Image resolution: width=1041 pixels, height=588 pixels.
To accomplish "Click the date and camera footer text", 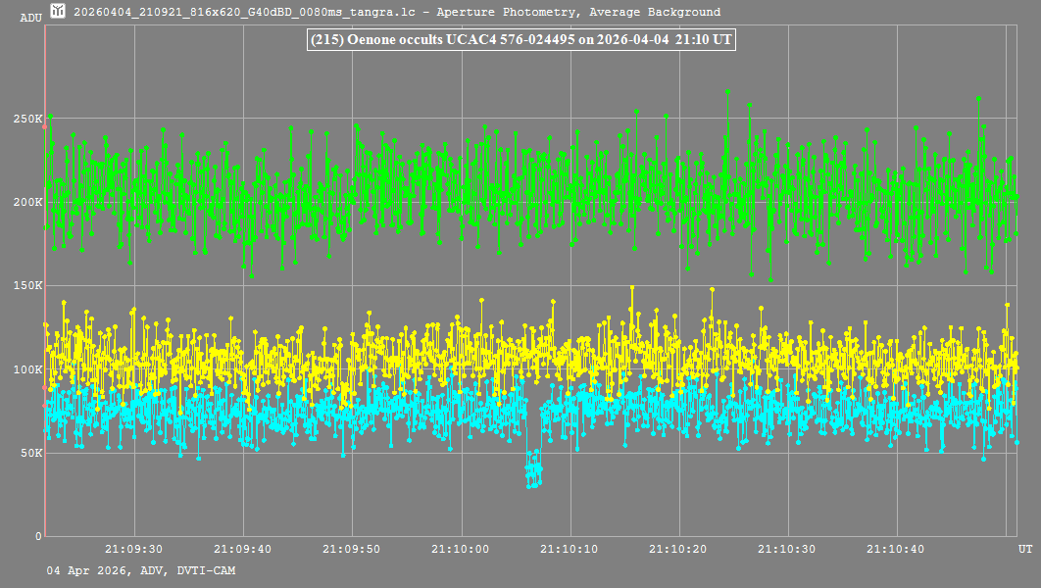I will (140, 570).
